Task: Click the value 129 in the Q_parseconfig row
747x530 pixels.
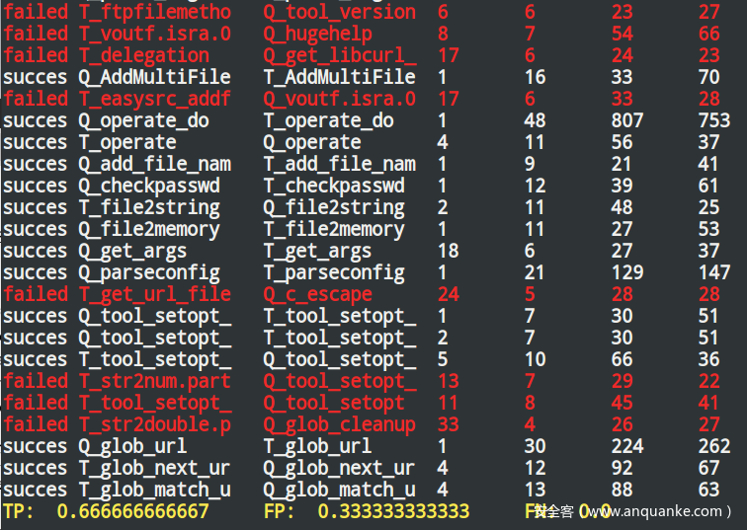Action: pos(627,273)
